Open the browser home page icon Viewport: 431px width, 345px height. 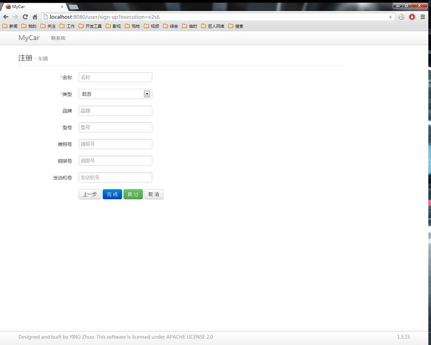click(x=35, y=17)
